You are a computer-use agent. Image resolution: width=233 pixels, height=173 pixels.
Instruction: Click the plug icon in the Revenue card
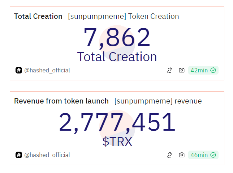pyautogui.click(x=169, y=155)
